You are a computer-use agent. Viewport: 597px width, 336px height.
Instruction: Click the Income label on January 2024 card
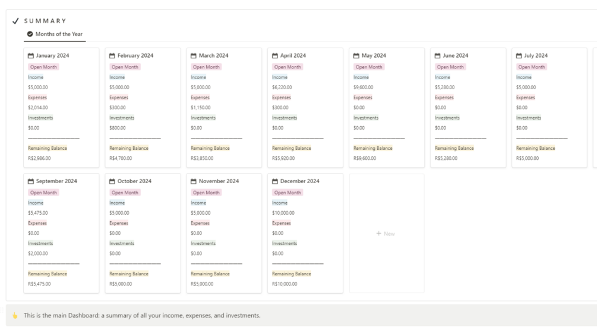(x=36, y=77)
